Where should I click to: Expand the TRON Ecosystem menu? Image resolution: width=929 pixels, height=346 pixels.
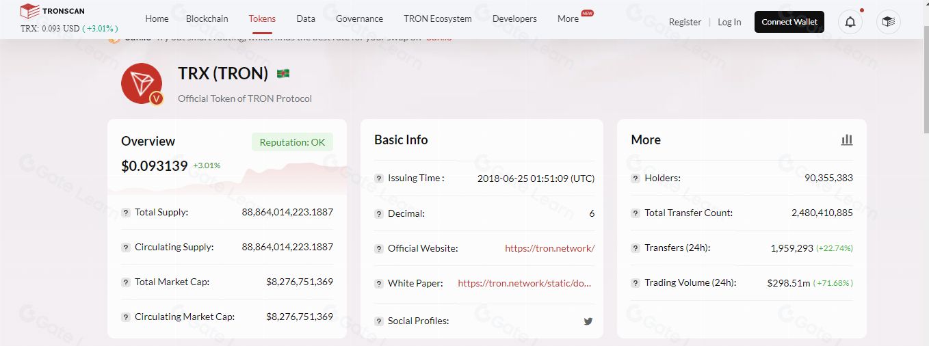(437, 19)
